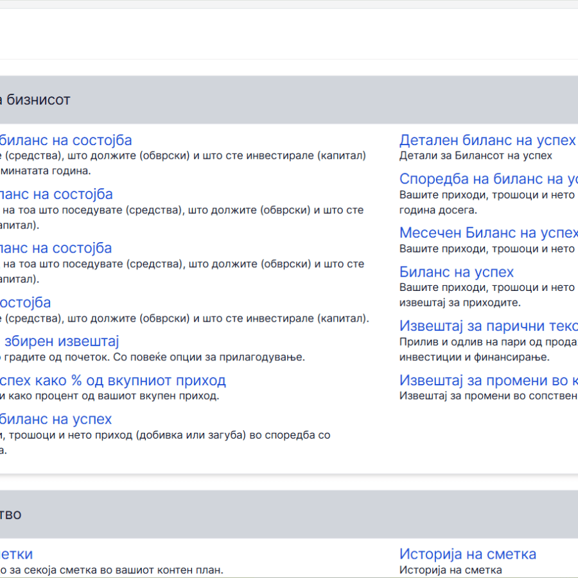Click the text "година досега."
The width and height of the screenshot is (578, 578).
(438, 210)
